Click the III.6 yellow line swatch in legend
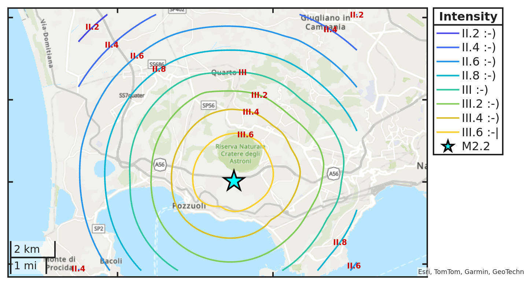Image resolution: width=524 pixels, height=285 pixels. coord(448,132)
